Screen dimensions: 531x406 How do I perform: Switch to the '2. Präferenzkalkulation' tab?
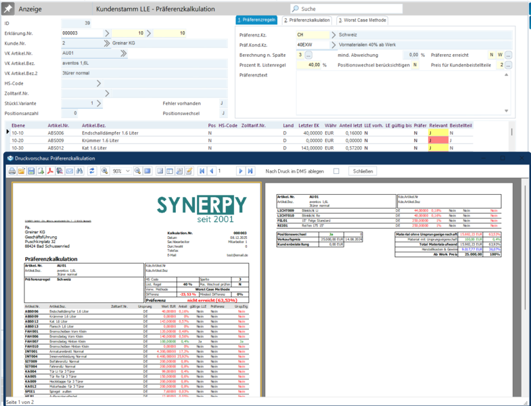306,20
